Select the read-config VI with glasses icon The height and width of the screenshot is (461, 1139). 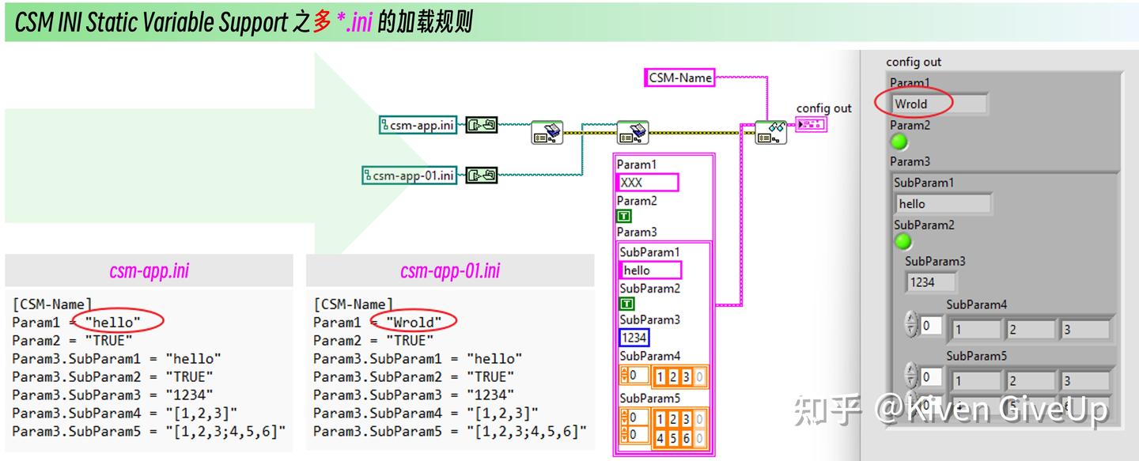(x=770, y=132)
